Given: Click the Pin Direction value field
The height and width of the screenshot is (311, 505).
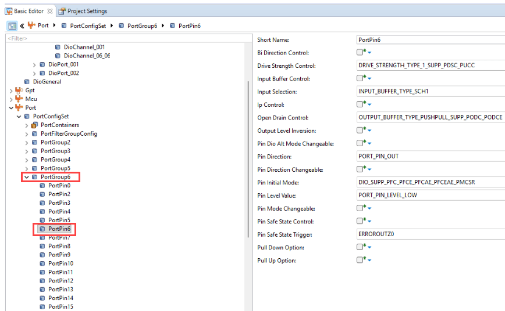Looking at the screenshot, I should point(429,157).
